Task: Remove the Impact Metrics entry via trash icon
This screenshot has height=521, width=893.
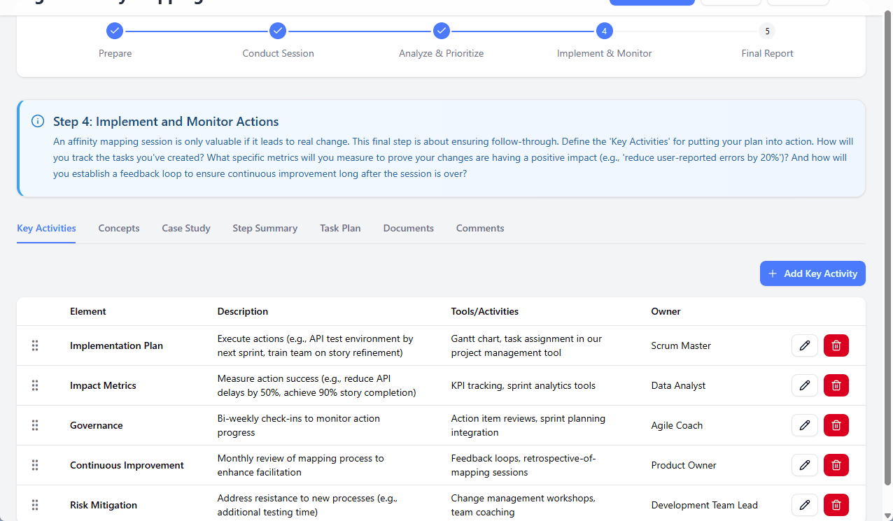Action: coord(836,385)
